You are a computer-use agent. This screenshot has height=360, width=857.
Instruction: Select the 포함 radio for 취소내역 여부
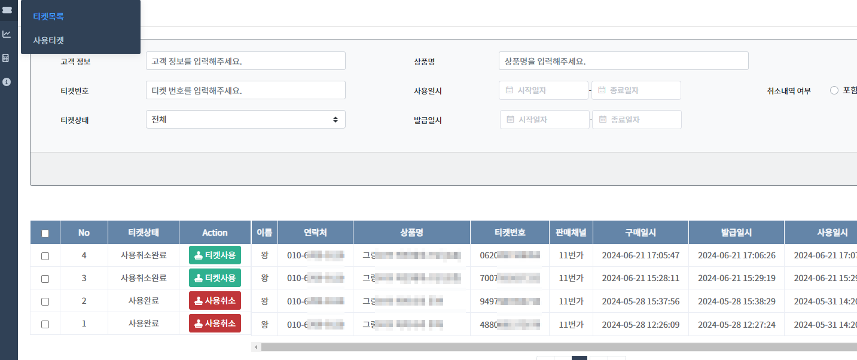[x=834, y=91]
